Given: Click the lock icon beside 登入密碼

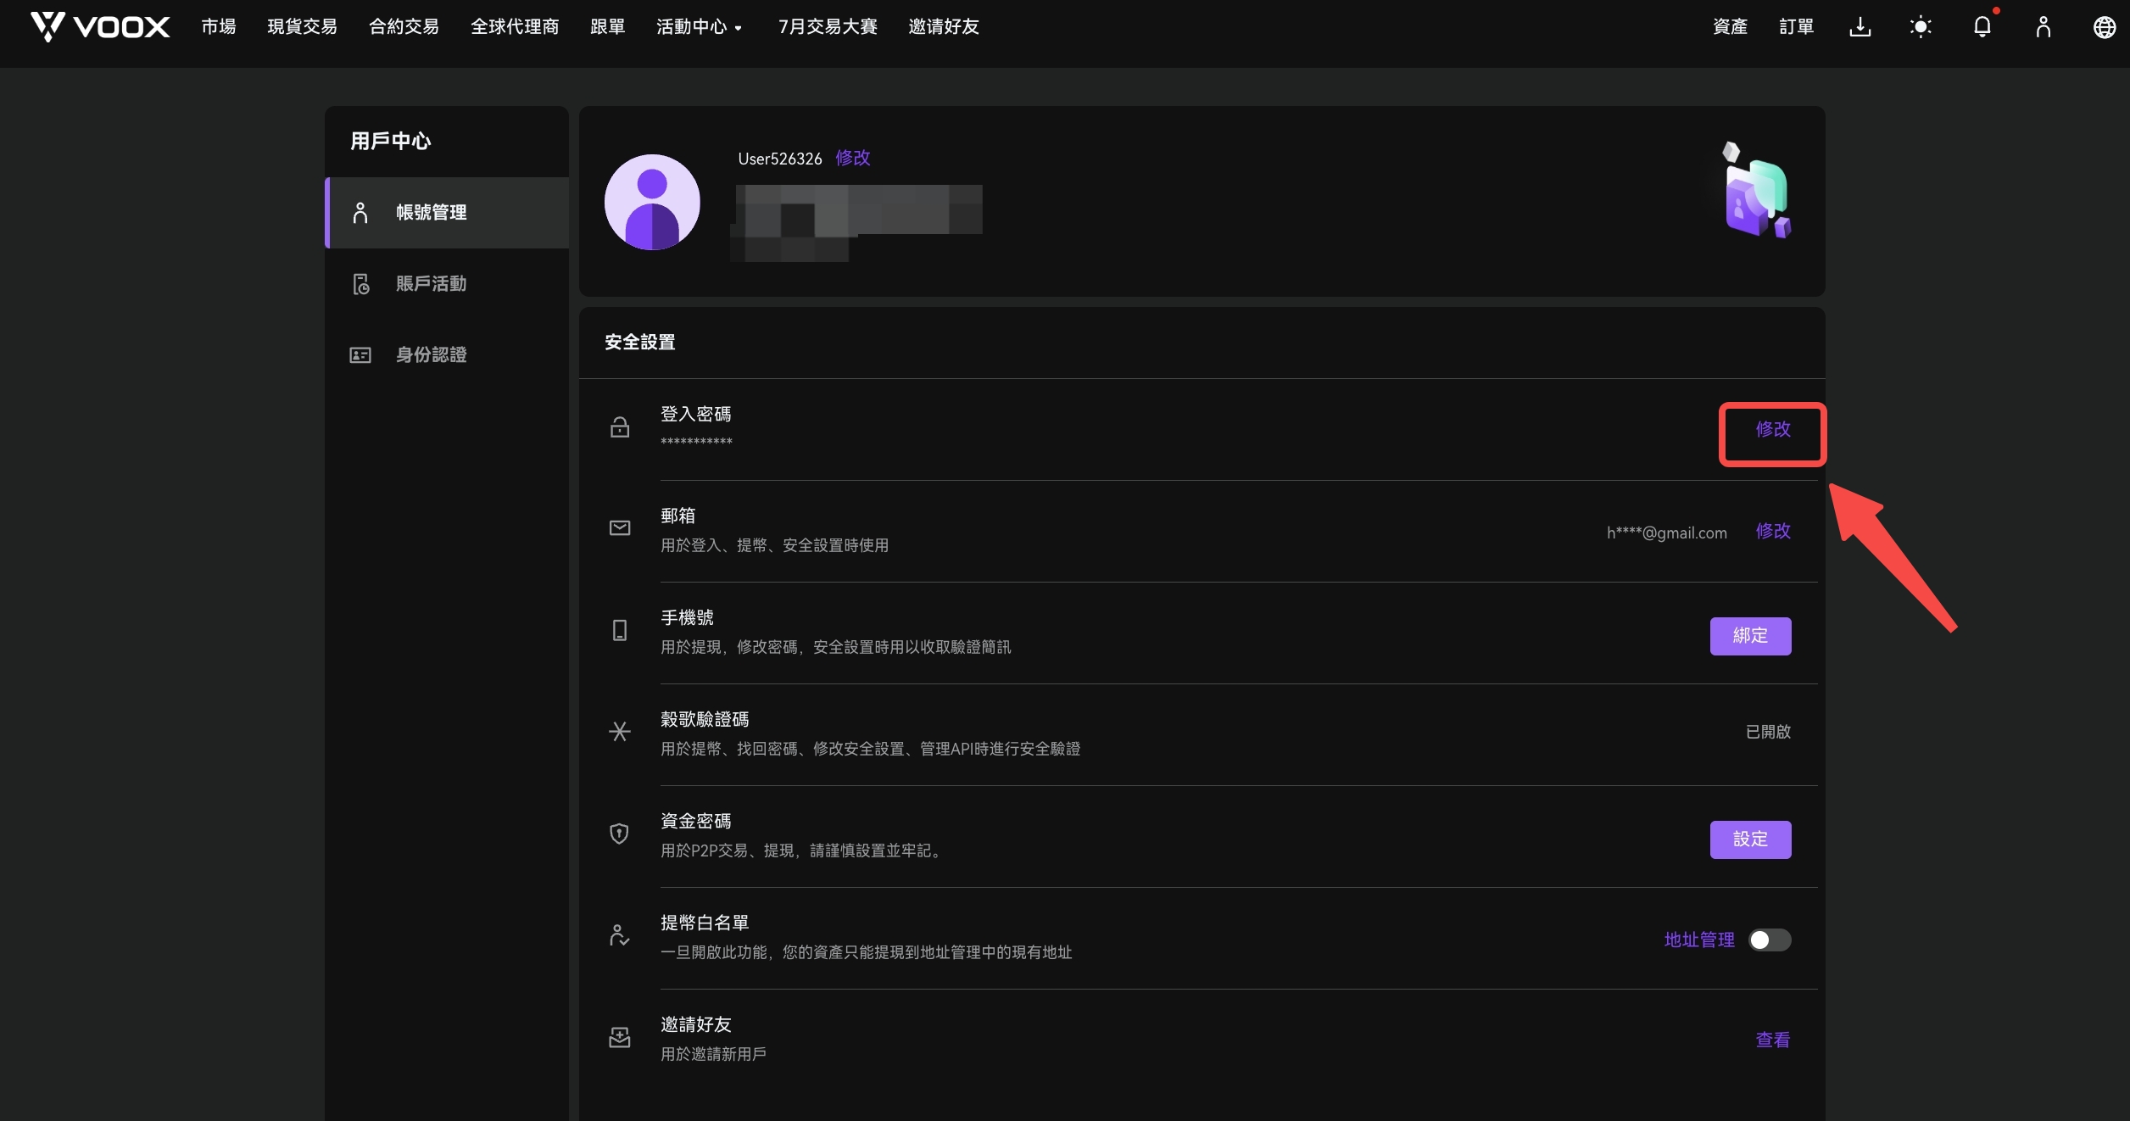Looking at the screenshot, I should pyautogui.click(x=620, y=427).
